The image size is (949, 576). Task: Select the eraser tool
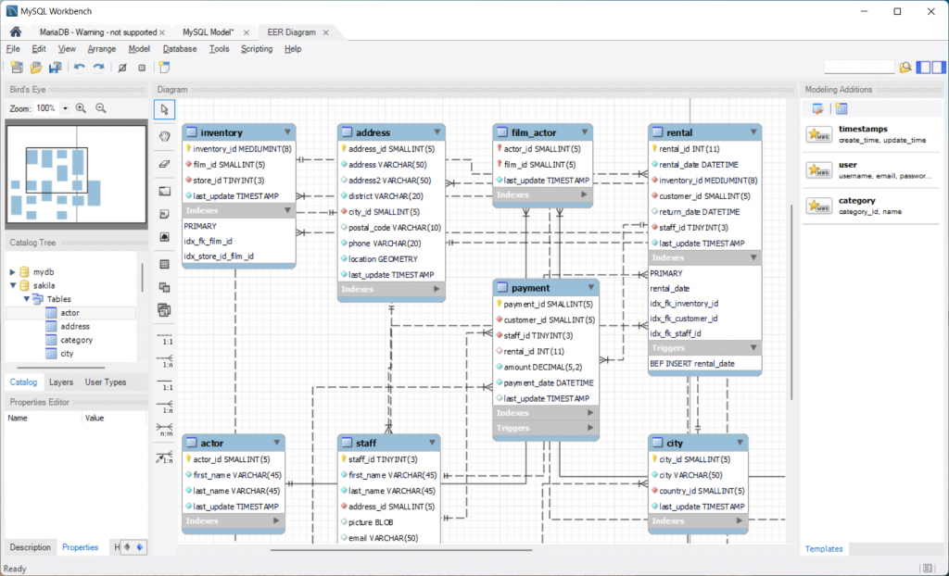coord(165,163)
